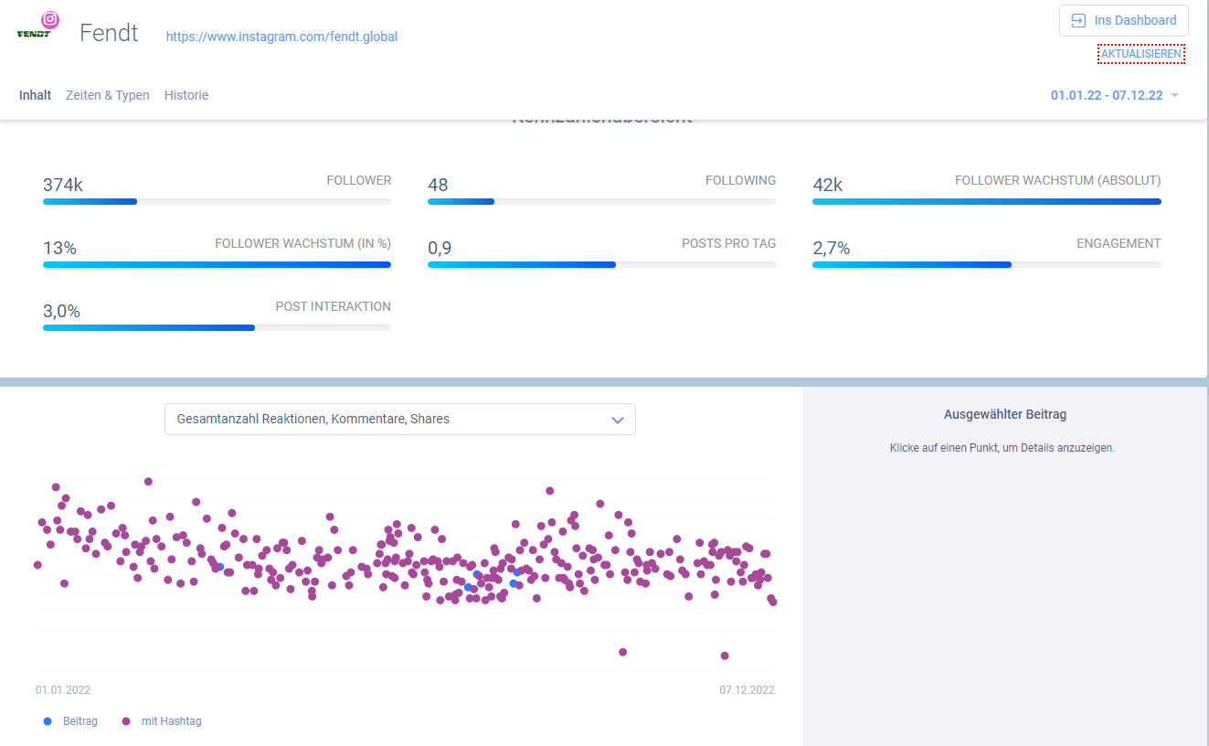Click the Ausgewählter Beitrag heading
1209x746 pixels.
point(1005,414)
